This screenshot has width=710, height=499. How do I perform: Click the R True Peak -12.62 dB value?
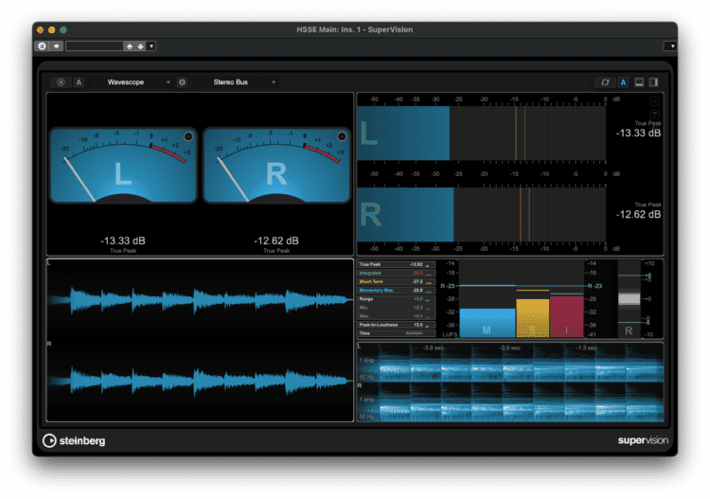(638, 215)
